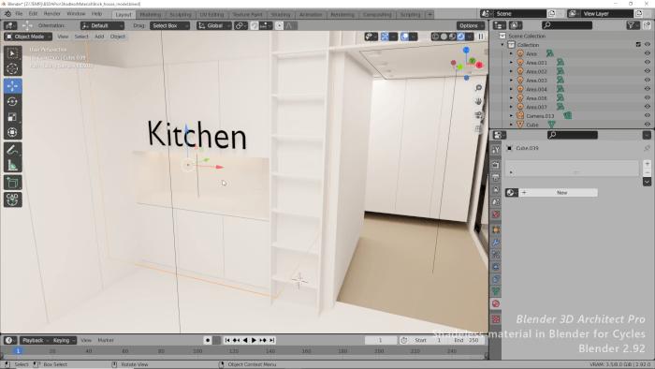The image size is (655, 369).
Task: Open the Object Mode dropdown
Action: (x=28, y=37)
